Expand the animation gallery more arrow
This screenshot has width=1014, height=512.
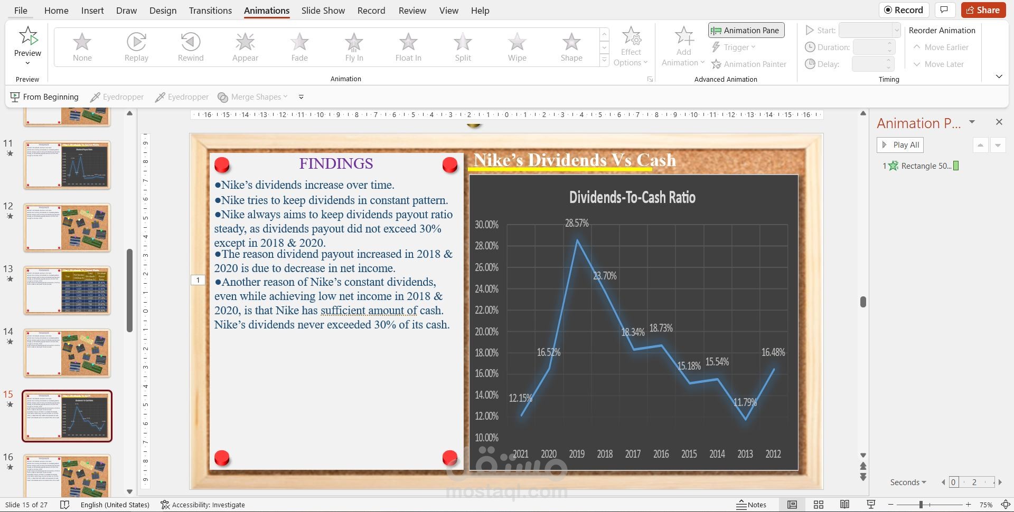tap(604, 61)
